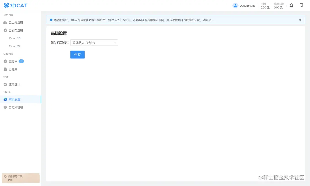Click the icon beside 自定义管理
Screen dimensions: 310x186
(5, 107)
